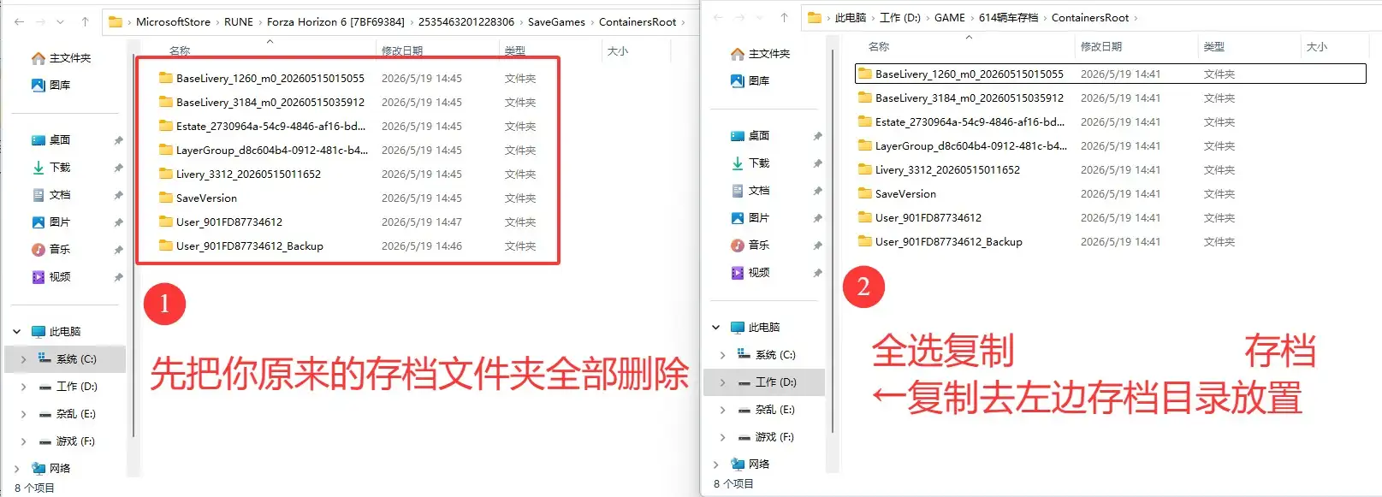
Task: Select Estate_2730964a folder icon in right window
Action: click(865, 121)
